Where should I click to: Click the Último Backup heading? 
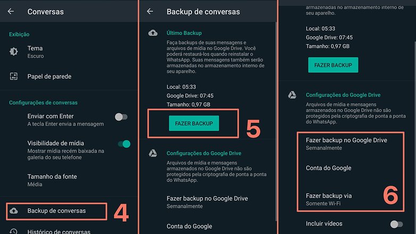coord(184,33)
